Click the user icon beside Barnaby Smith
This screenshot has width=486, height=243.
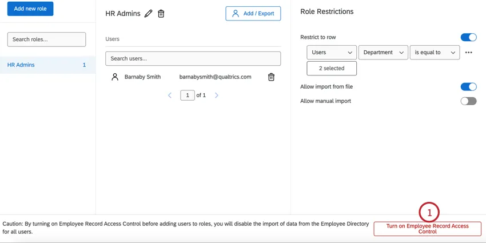point(115,77)
